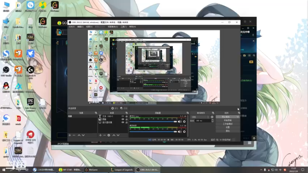Open the red Riot fist desktop icon
308x173 pixels.
pos(30,137)
